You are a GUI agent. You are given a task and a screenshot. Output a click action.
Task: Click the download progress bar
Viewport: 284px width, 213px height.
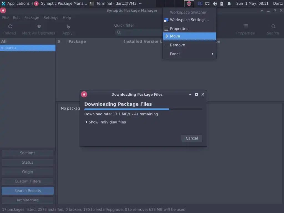(x=143, y=109)
